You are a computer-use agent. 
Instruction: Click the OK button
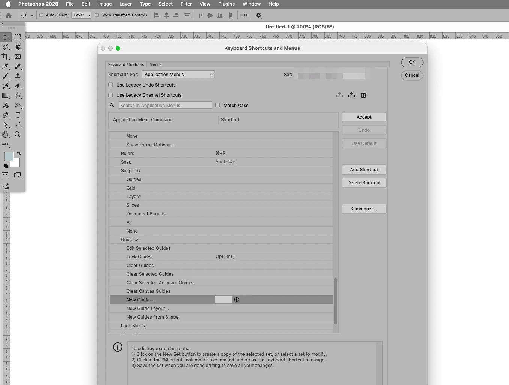click(412, 62)
